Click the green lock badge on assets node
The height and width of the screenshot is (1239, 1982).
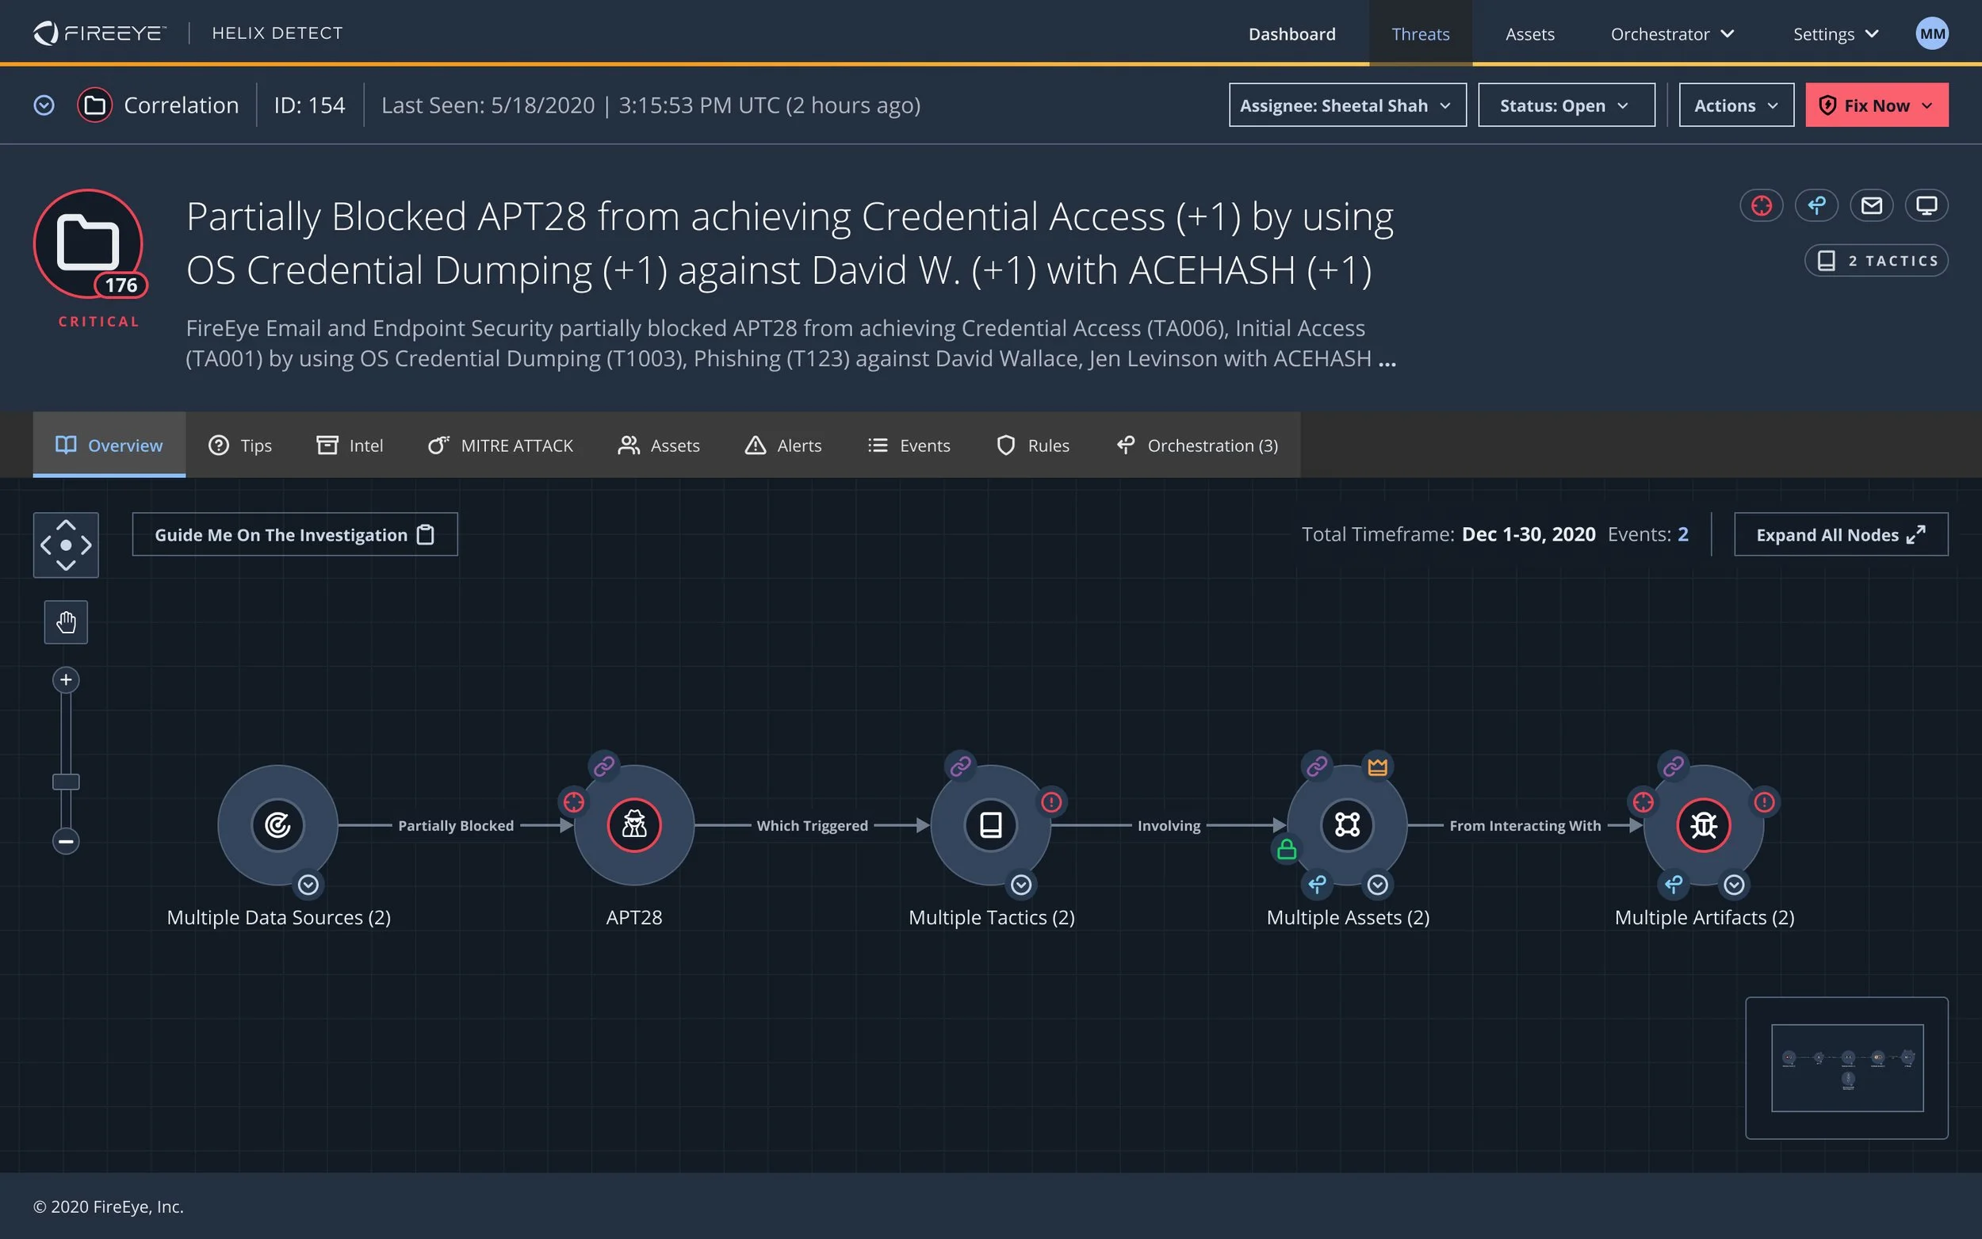1287,850
